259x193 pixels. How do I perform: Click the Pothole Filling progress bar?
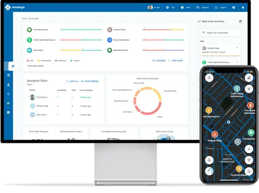pos(163,29)
